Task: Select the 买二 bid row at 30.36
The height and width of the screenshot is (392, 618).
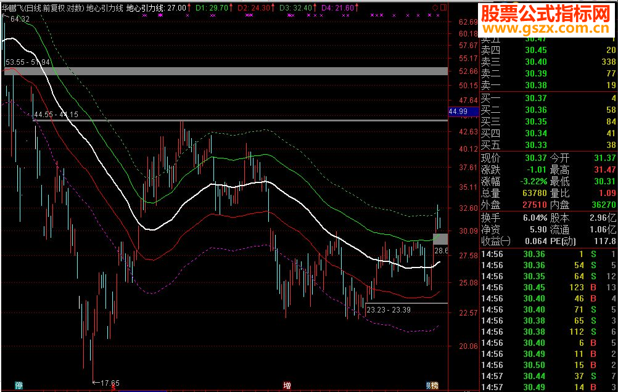Action: (x=548, y=110)
